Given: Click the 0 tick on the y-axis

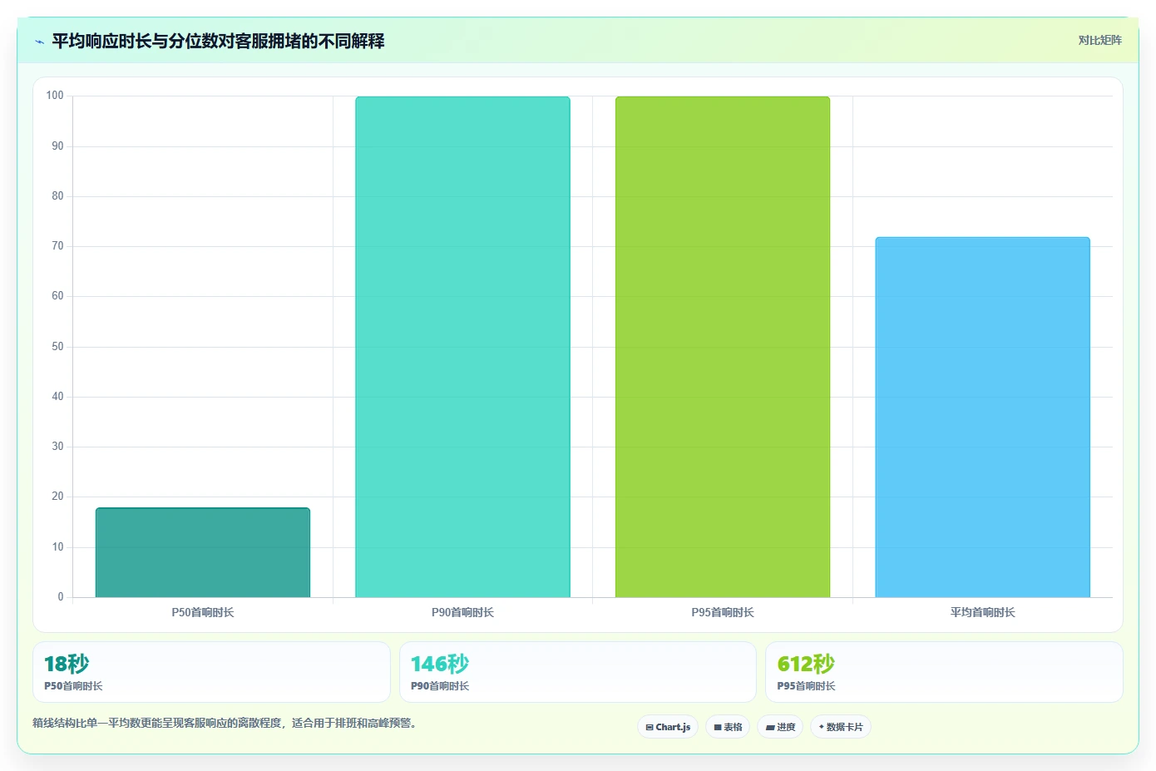Looking at the screenshot, I should pyautogui.click(x=61, y=597).
